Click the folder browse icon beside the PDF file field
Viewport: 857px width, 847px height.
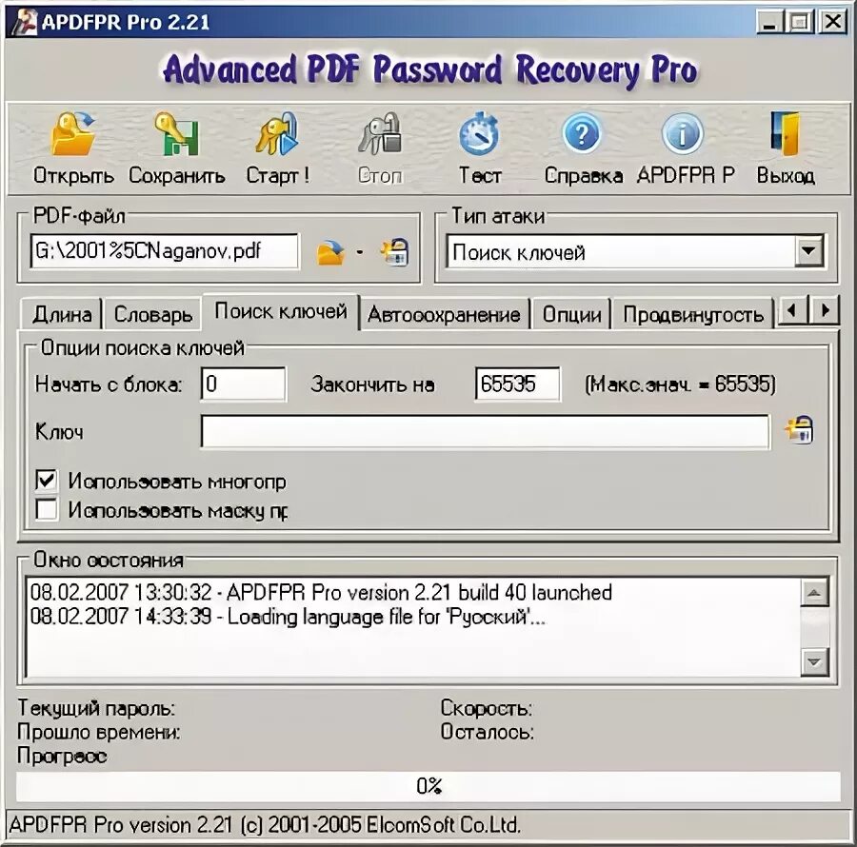click(330, 252)
